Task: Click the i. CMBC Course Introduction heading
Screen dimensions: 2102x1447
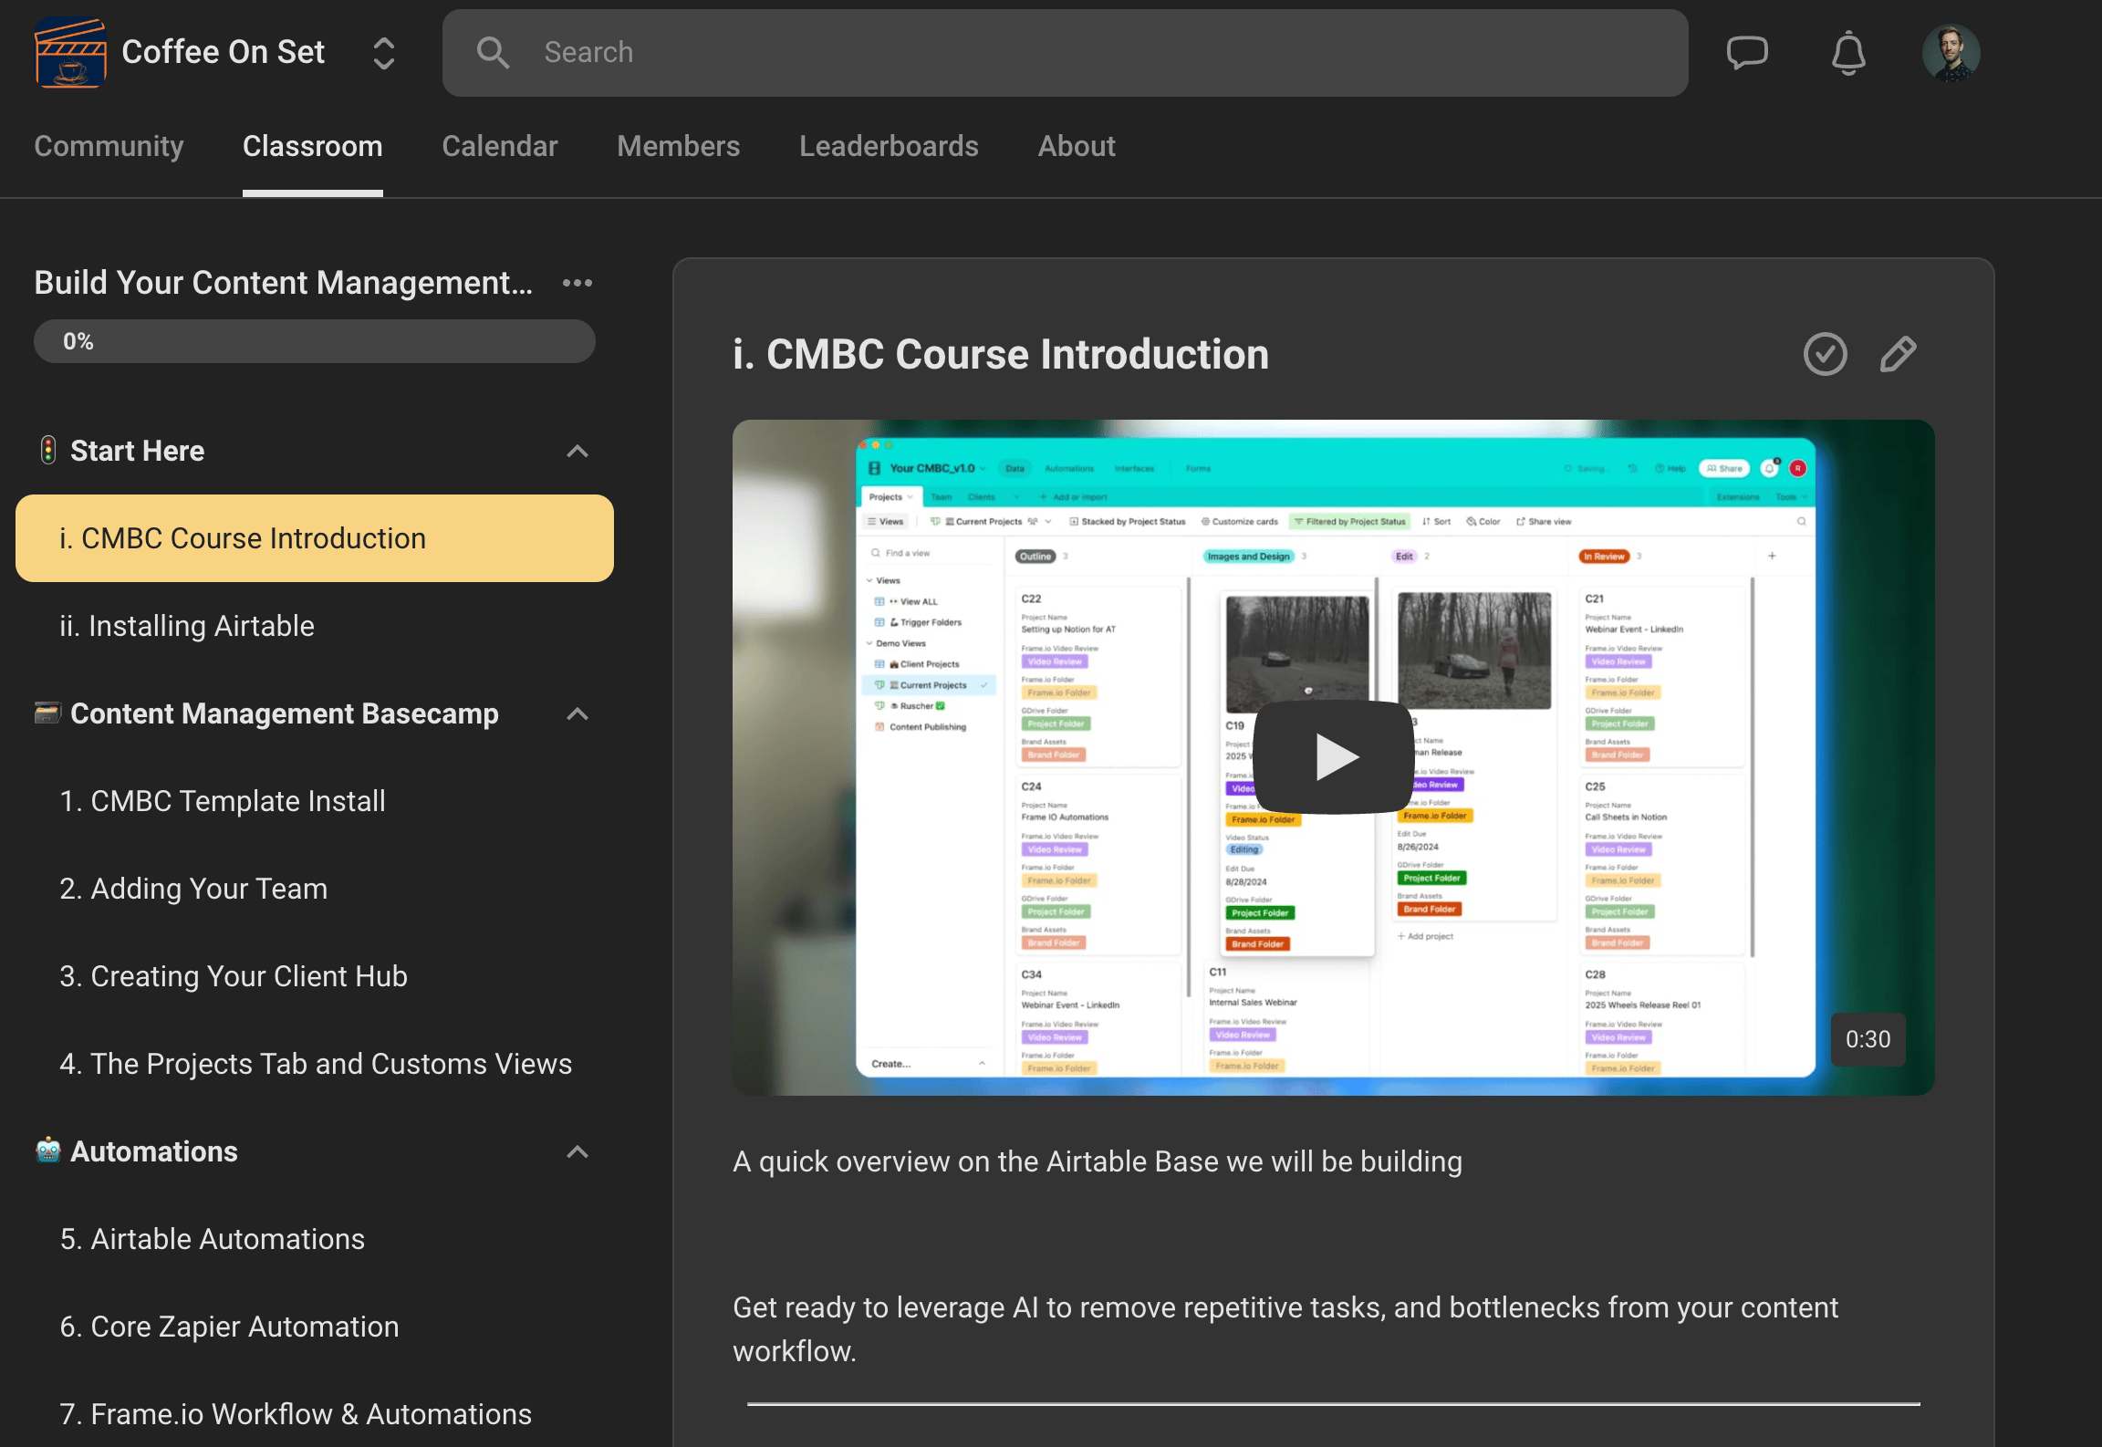Action: coord(1001,354)
